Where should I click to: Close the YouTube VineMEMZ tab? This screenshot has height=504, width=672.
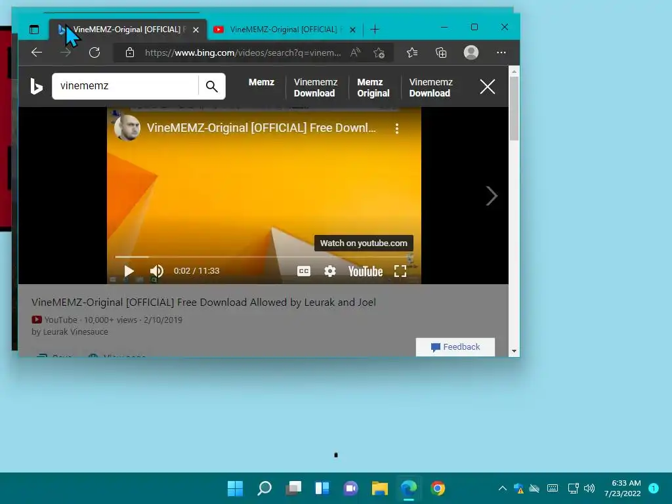352,30
